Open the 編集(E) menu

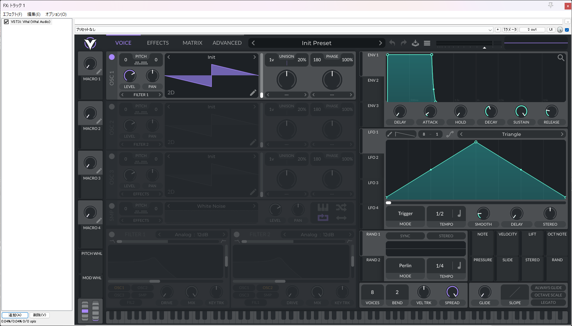(34, 14)
